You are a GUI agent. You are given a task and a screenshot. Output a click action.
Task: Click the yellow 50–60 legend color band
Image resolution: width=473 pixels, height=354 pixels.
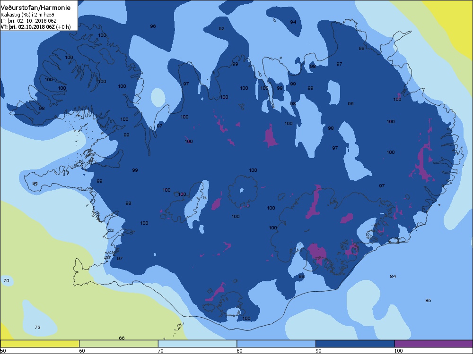40,344
